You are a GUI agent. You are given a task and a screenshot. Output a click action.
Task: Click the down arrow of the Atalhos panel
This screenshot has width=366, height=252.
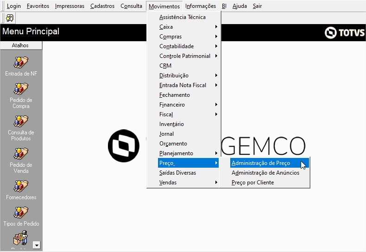[37, 245]
